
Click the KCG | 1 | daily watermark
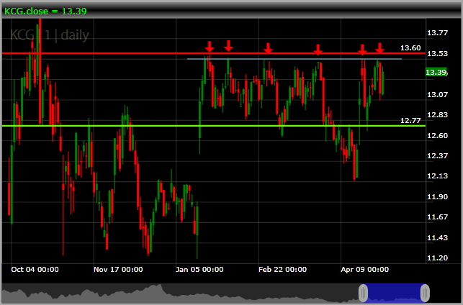50,35
